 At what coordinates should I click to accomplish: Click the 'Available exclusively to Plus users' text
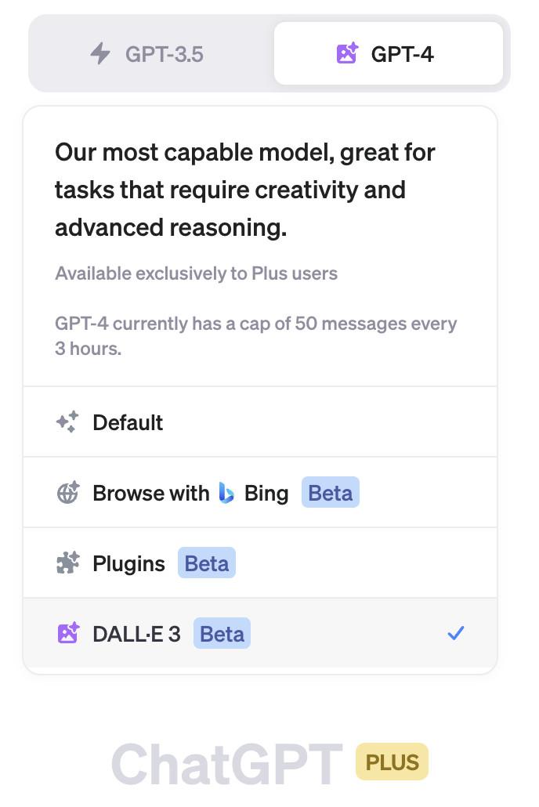pos(196,273)
